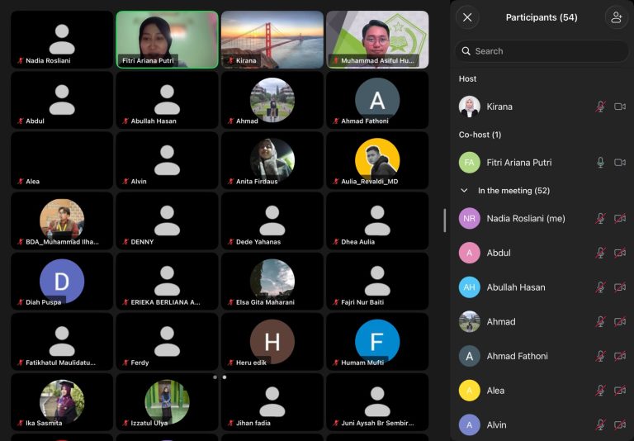Click Alvin's camera-off icon in list
Image resolution: width=634 pixels, height=441 pixels.
pos(620,424)
